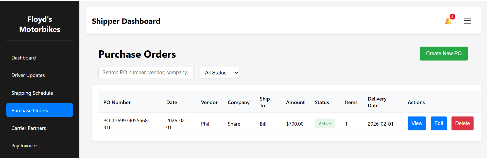Open the hamburger menu icon
Screen dimensions: 487x158
coord(467,21)
